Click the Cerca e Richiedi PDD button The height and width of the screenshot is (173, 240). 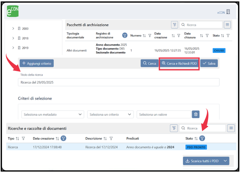pos(179,63)
